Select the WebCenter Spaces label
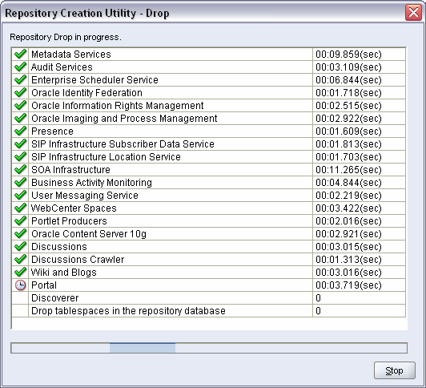 pyautogui.click(x=74, y=208)
